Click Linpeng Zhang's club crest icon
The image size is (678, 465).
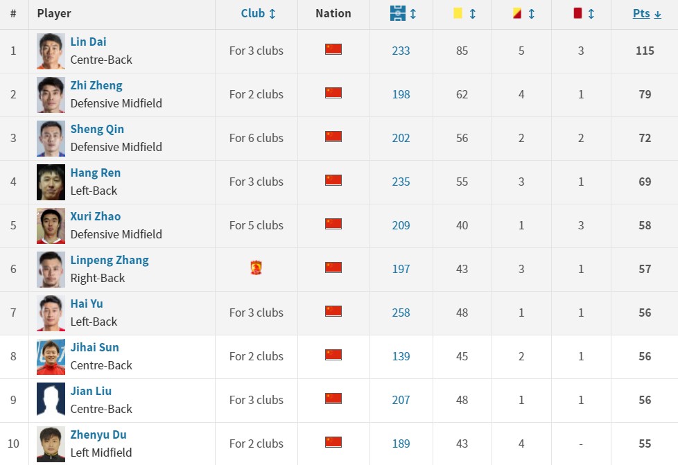pos(257,268)
